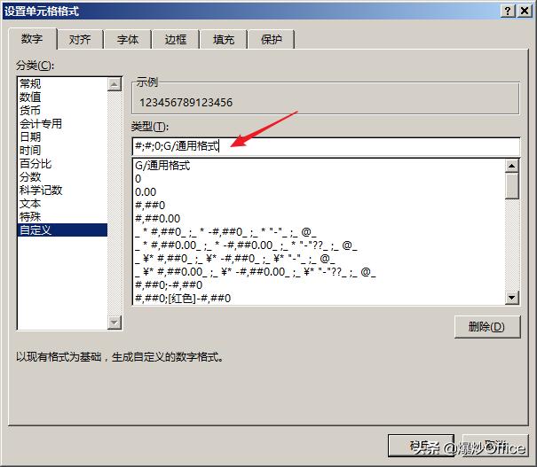
Task: Close the Format Cells dialog
Action: 525,12
